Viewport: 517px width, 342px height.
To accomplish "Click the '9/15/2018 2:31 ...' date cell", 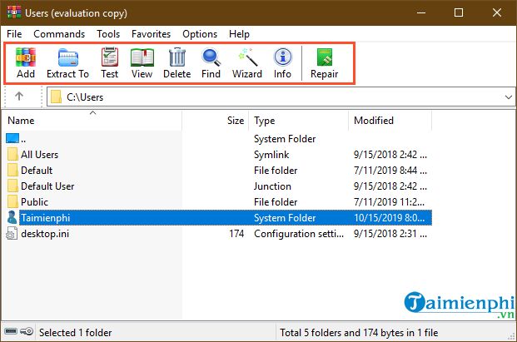I will pos(390,233).
